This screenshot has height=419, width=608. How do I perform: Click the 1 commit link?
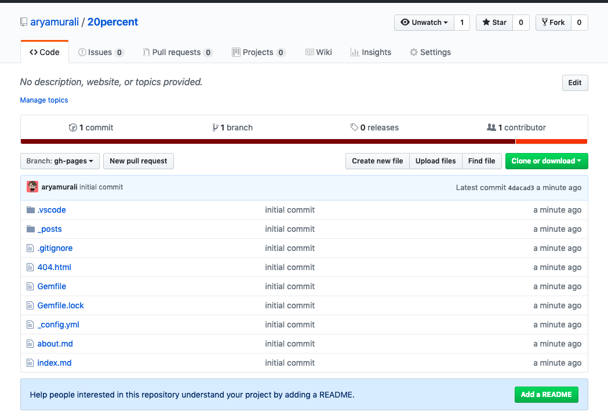tap(91, 127)
